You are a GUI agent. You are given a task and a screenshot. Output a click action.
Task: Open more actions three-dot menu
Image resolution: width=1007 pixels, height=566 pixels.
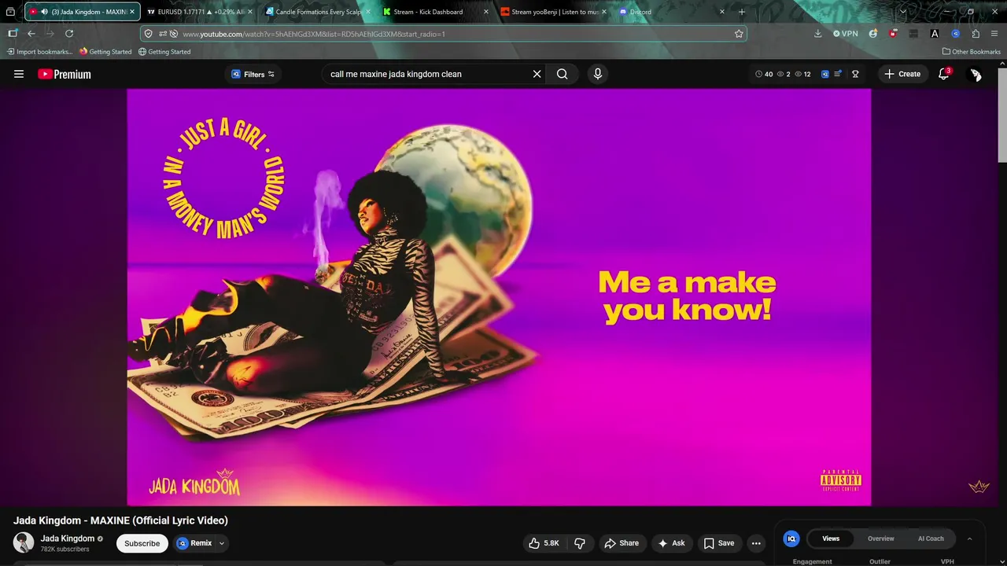(756, 543)
